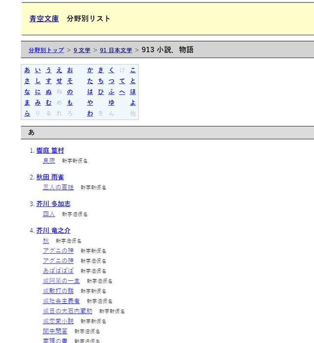
Task: Open author 饗庭 篁村
Action: click(x=50, y=150)
